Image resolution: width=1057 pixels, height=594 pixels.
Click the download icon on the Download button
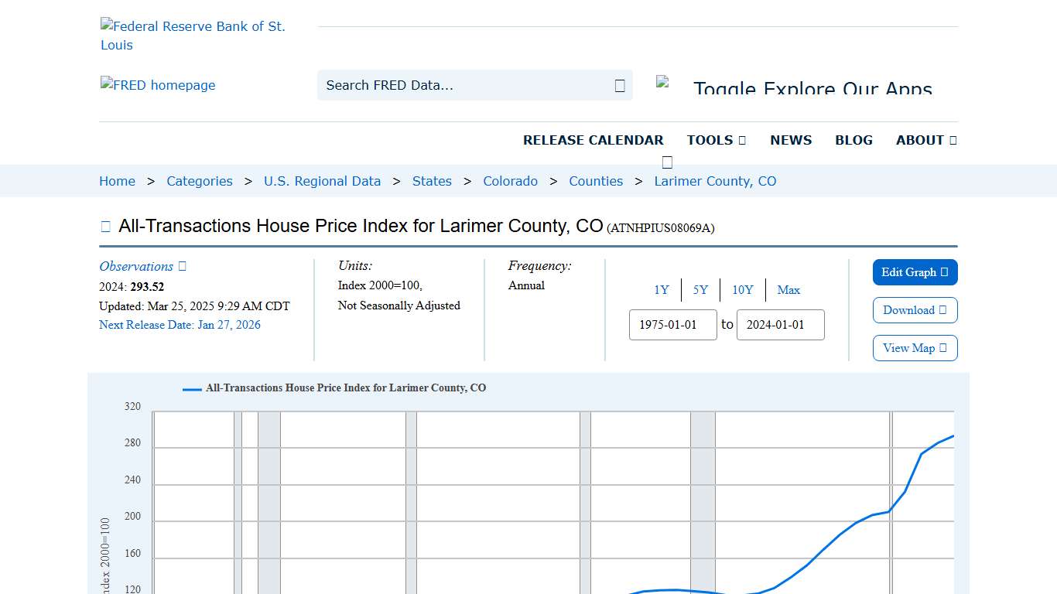(942, 309)
